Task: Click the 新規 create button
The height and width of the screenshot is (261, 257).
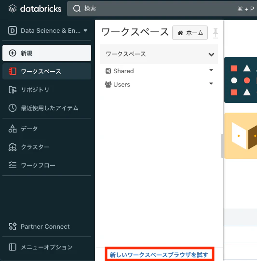Action: (47, 53)
